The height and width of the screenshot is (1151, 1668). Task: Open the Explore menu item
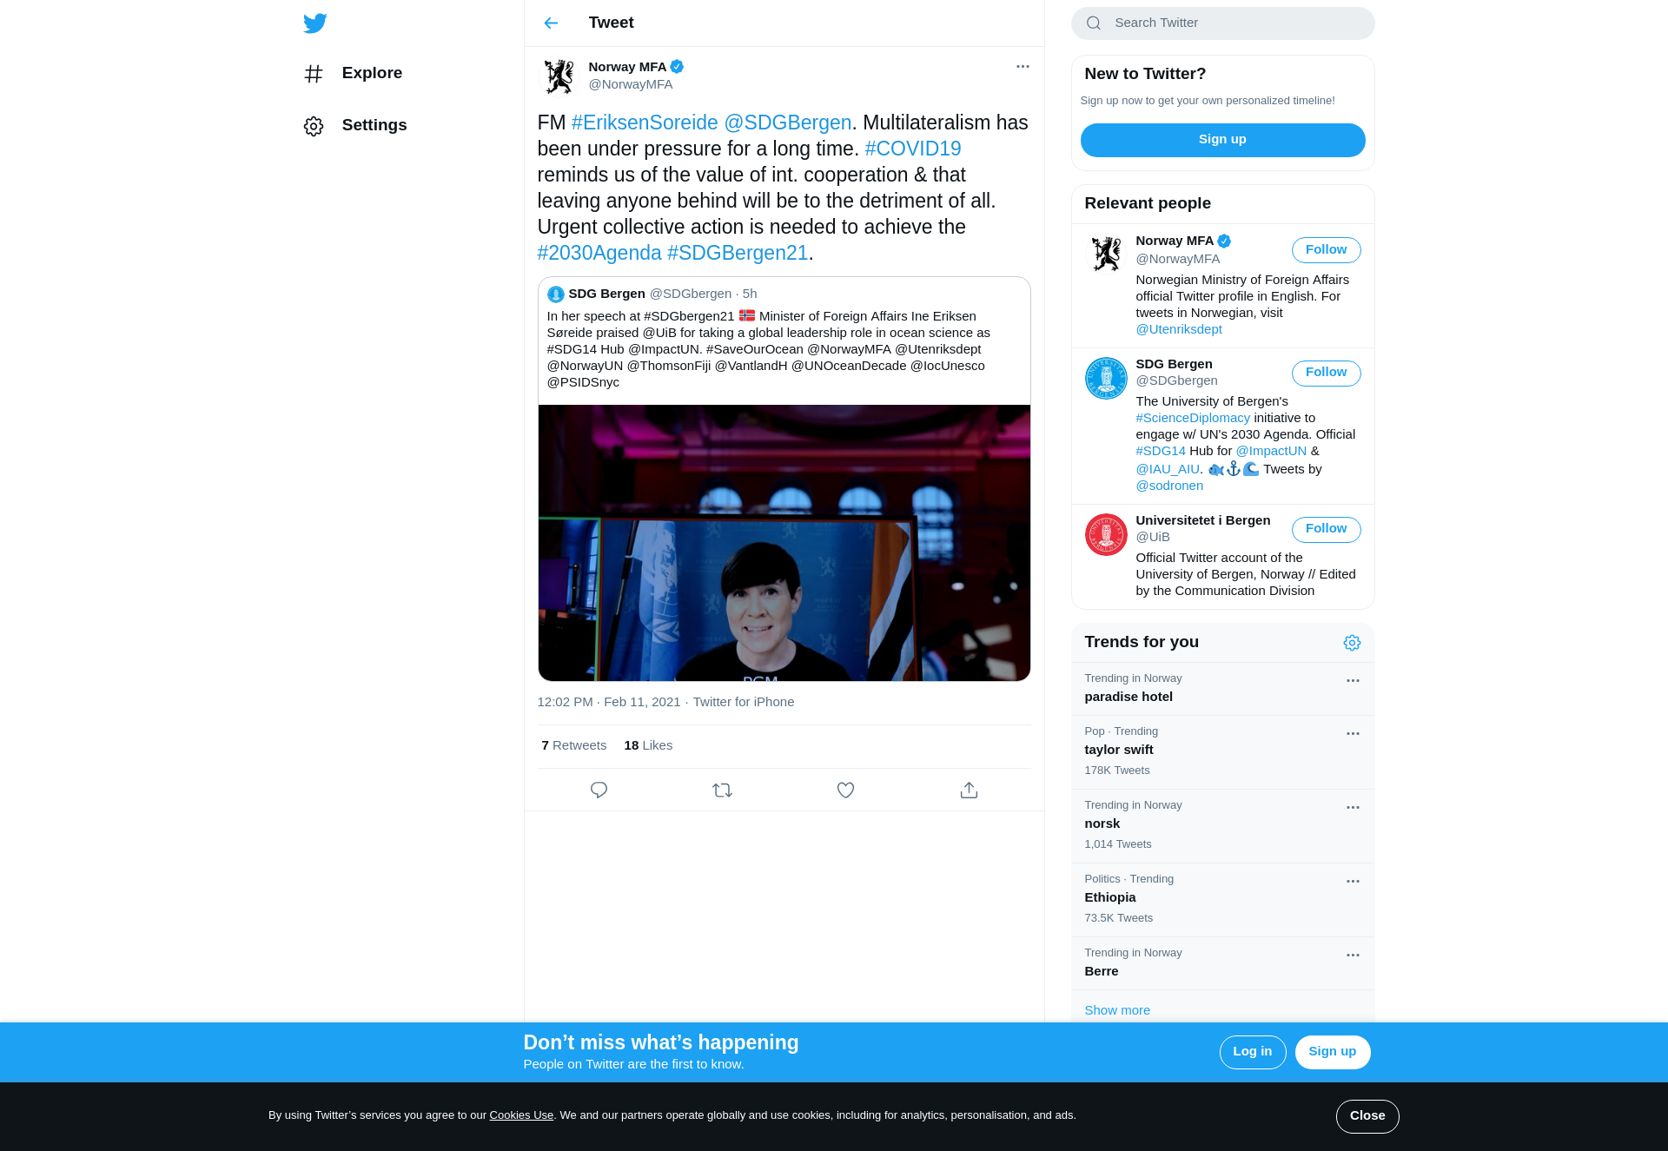click(371, 73)
